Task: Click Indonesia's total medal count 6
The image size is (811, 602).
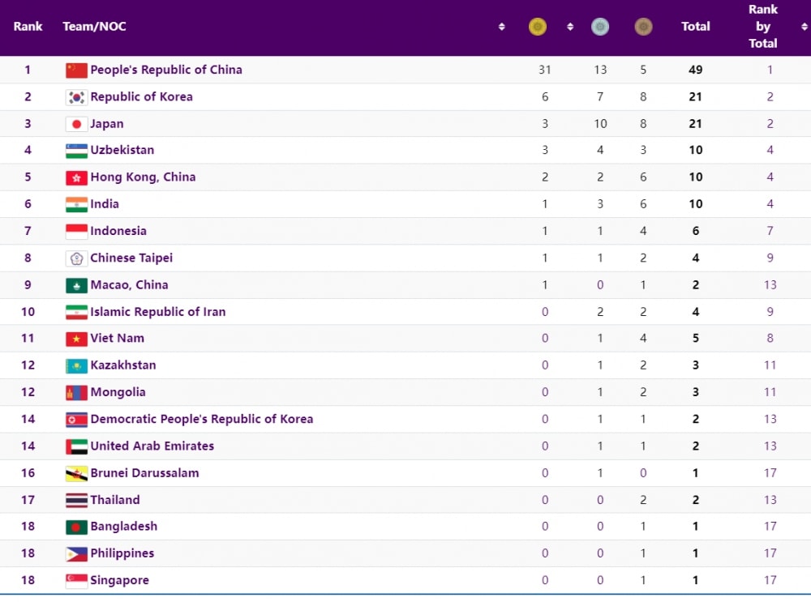Action: [x=696, y=231]
